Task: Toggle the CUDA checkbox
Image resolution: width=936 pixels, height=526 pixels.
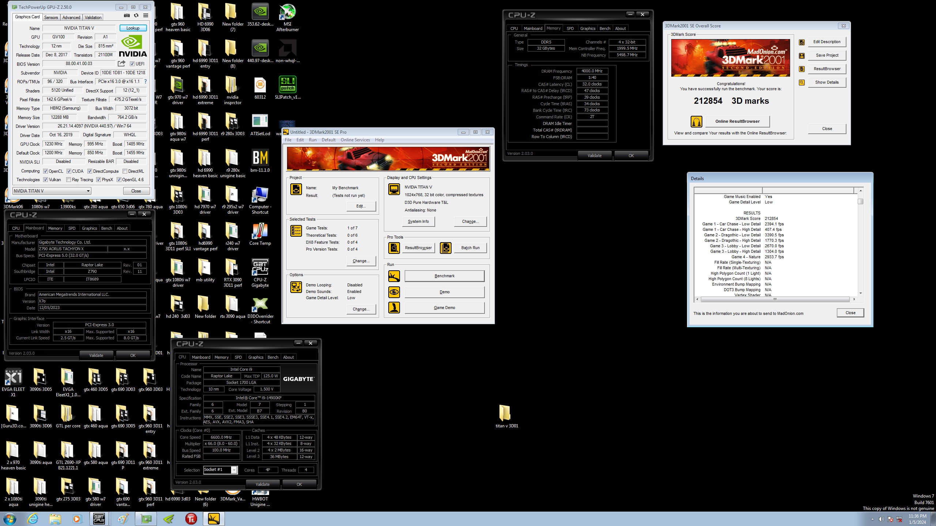Action: pyautogui.click(x=69, y=171)
